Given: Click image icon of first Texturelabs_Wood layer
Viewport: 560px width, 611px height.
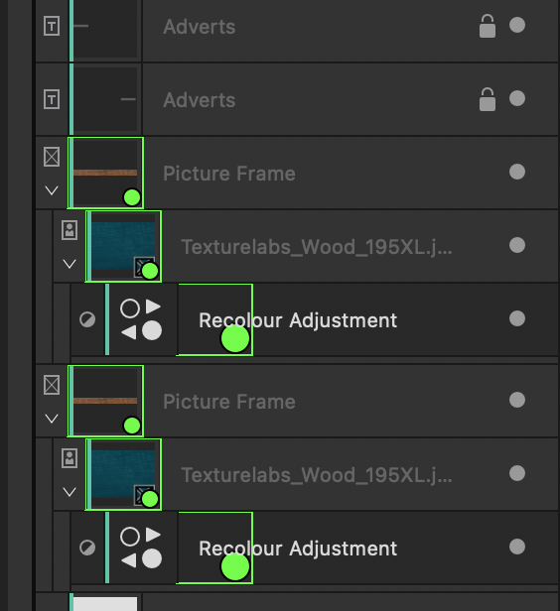Looking at the screenshot, I should [x=70, y=230].
